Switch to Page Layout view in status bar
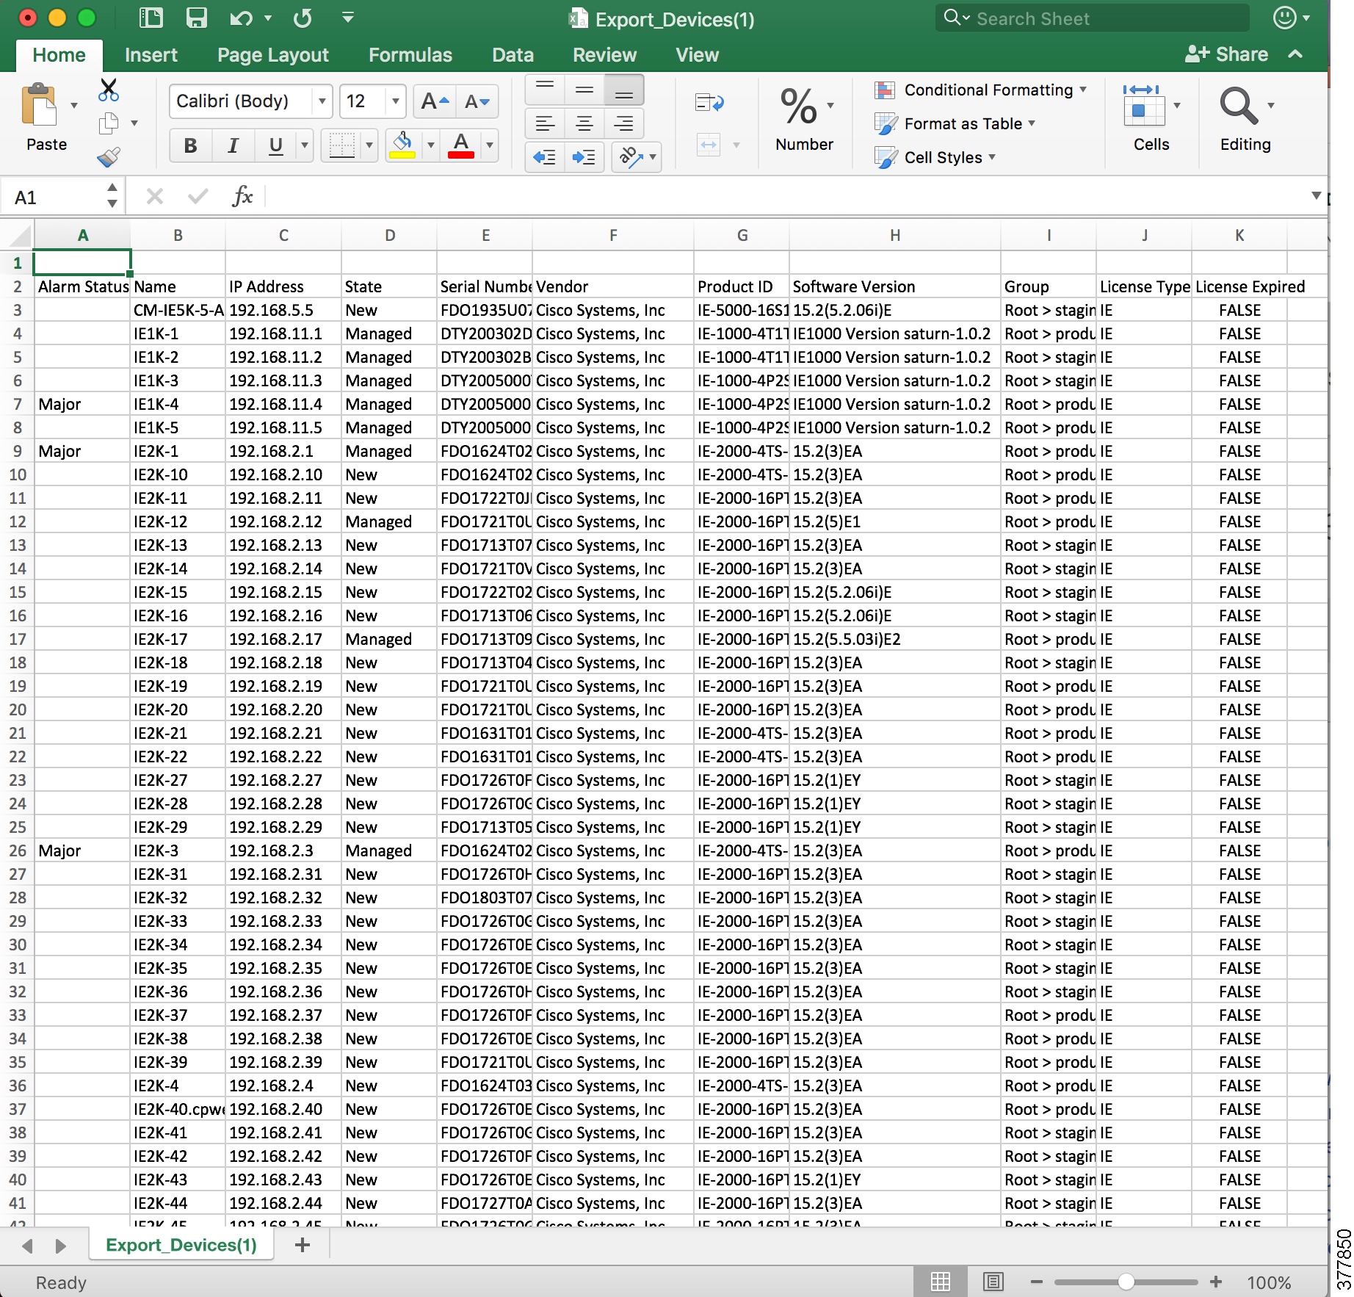This screenshot has width=1354, height=1297. pyautogui.click(x=993, y=1282)
